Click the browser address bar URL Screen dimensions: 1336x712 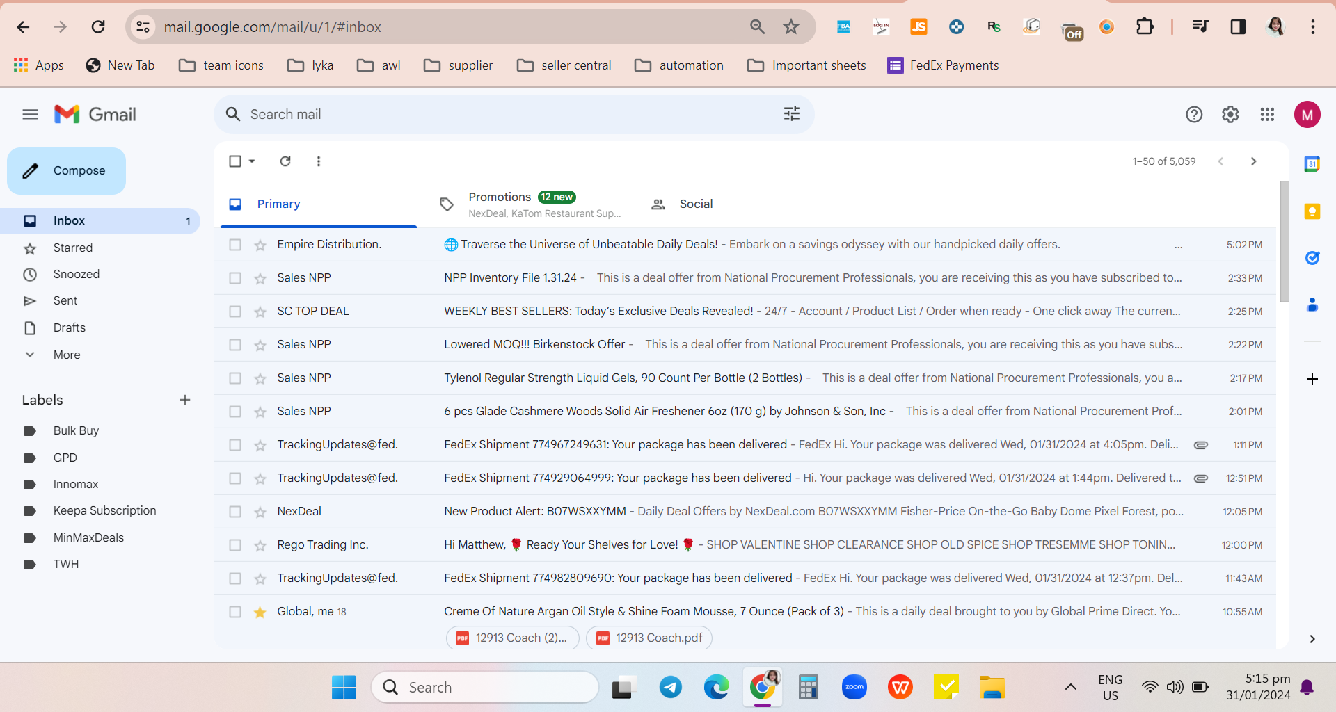[x=273, y=27]
